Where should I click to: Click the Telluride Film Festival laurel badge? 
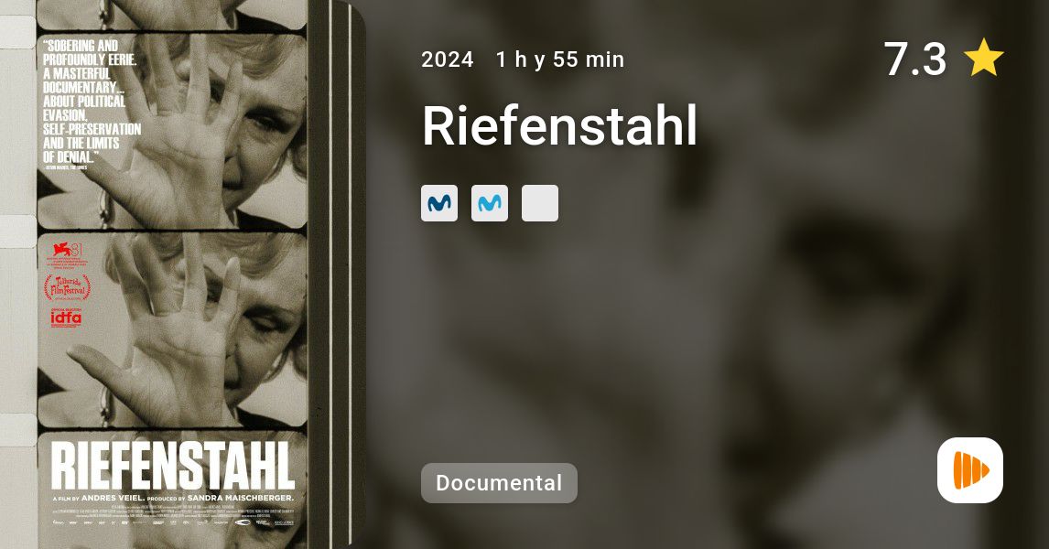[x=67, y=288]
